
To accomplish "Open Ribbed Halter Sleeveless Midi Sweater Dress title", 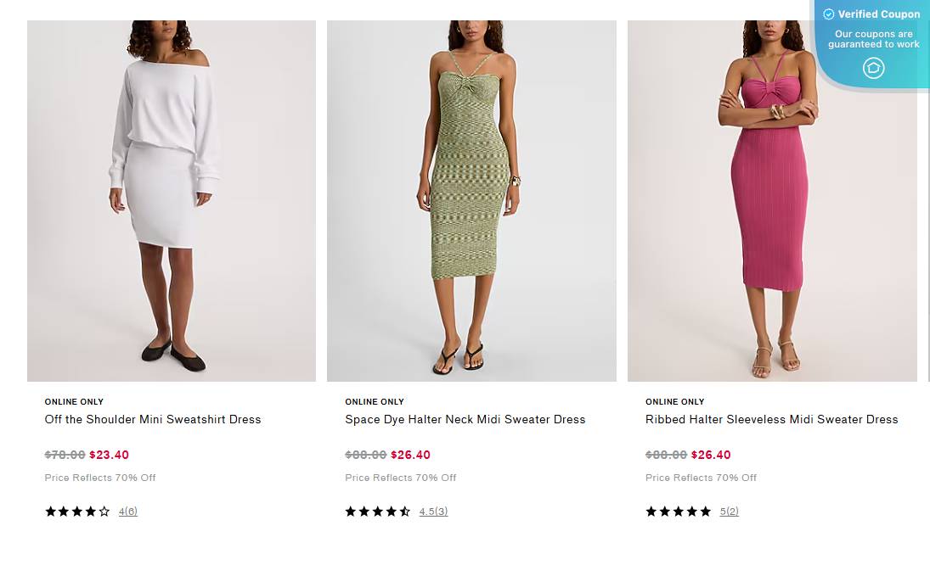I will coord(771,419).
